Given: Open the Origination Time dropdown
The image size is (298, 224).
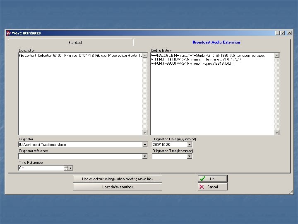Looking at the screenshot, I should point(190,156).
